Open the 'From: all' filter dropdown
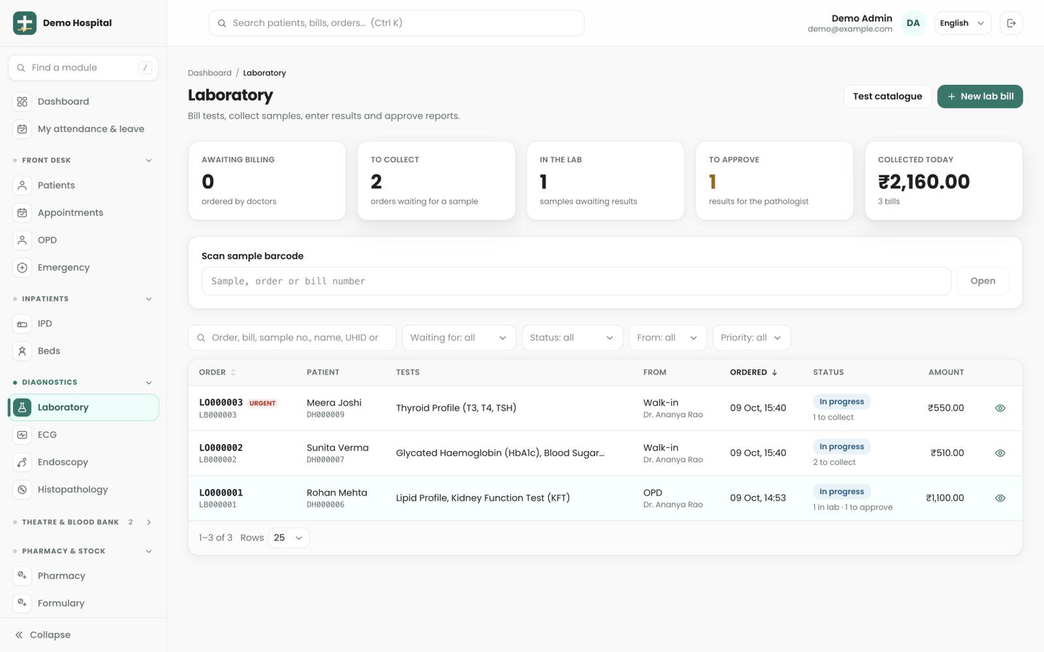 pyautogui.click(x=668, y=338)
